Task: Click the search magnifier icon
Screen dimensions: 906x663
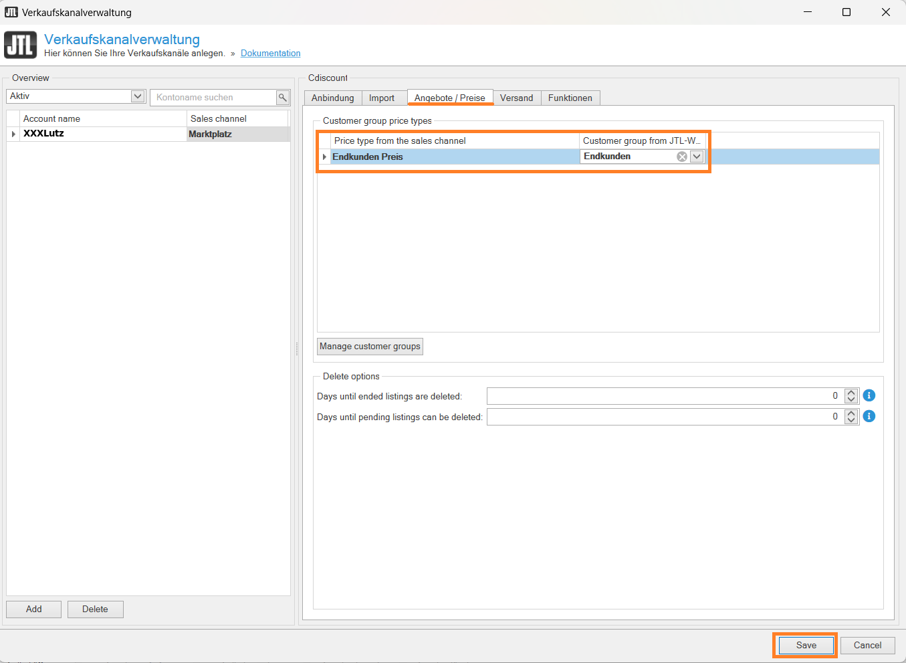Action: pyautogui.click(x=283, y=98)
